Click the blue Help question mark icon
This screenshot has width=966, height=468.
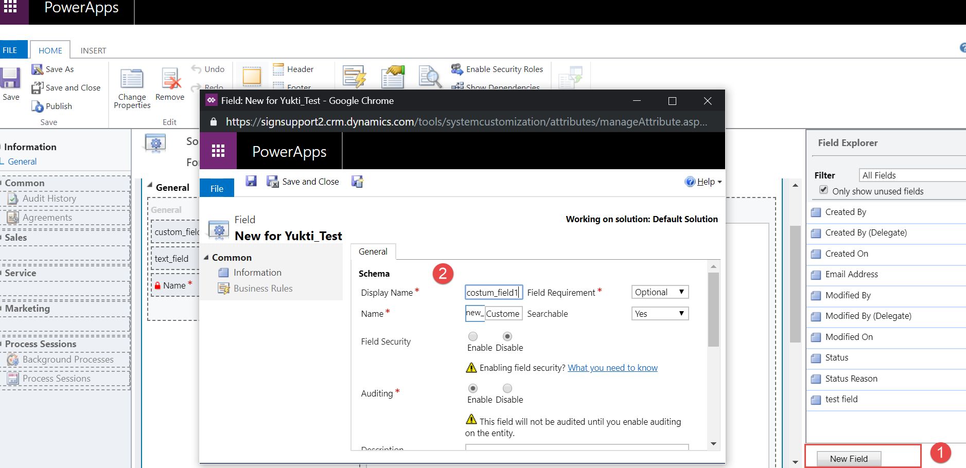[690, 182]
